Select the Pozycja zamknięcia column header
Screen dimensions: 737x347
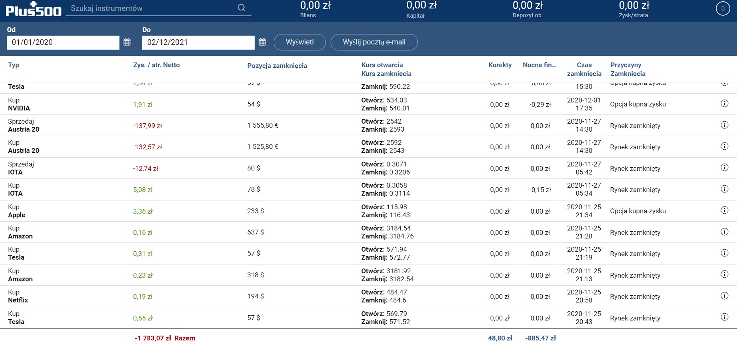coord(277,66)
